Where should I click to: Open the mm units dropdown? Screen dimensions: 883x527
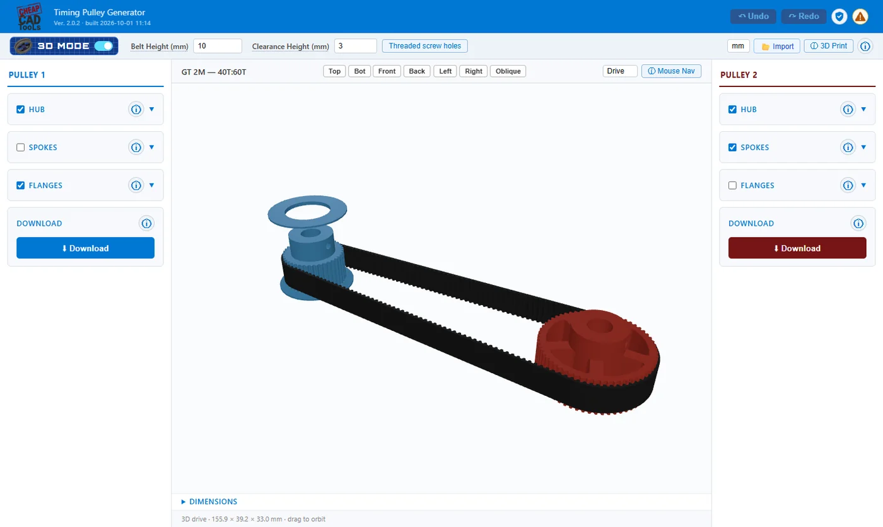pos(739,46)
